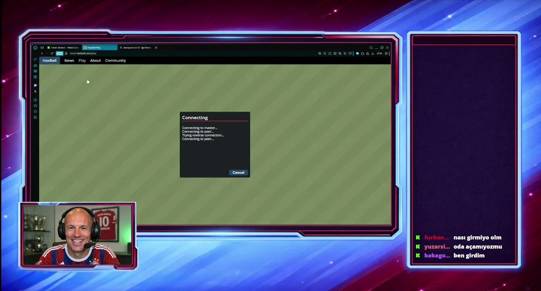Image resolution: width=541 pixels, height=291 pixels.
Task: Open the About page
Action: pyautogui.click(x=95, y=61)
